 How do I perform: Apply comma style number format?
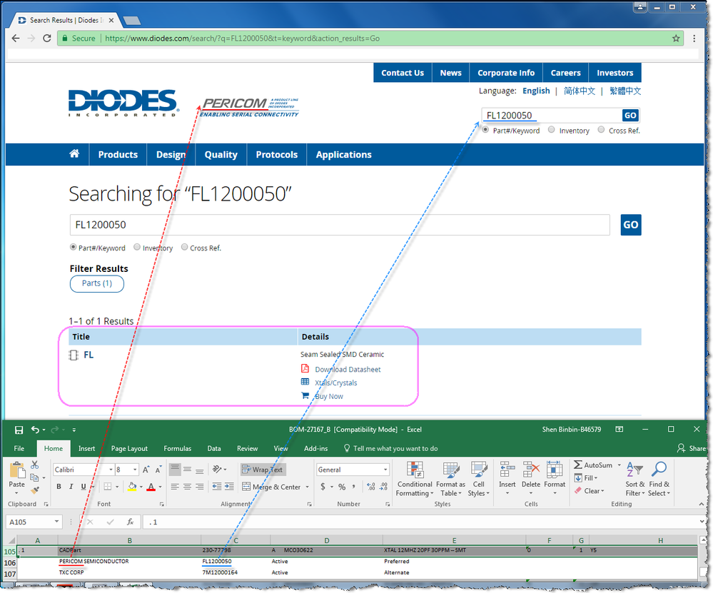coord(354,487)
